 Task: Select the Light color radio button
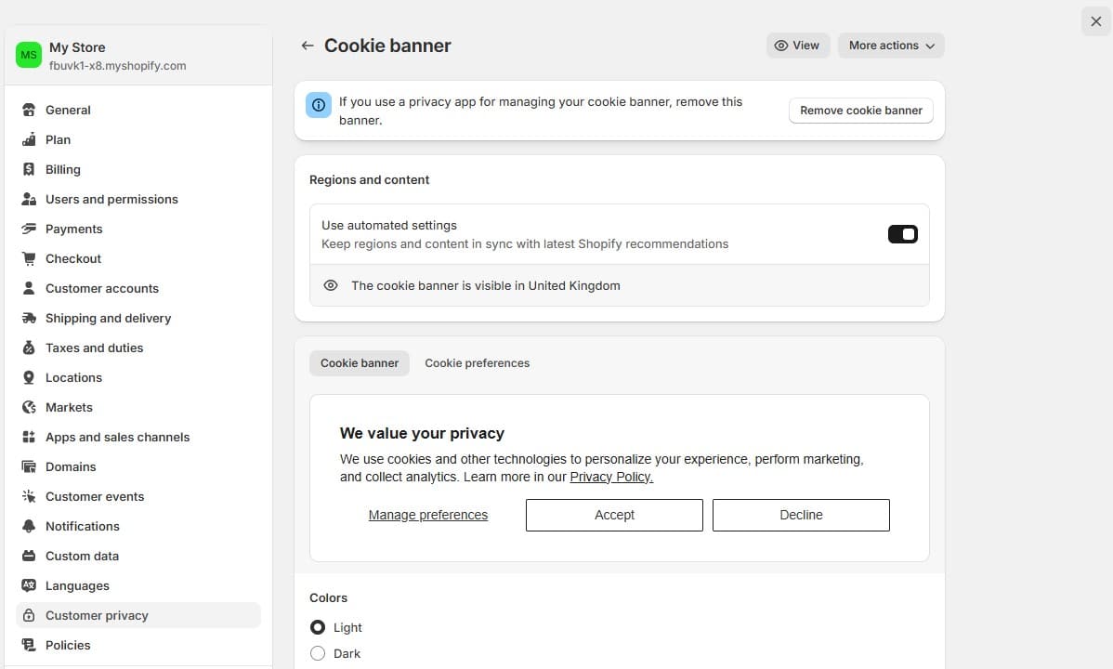318,627
